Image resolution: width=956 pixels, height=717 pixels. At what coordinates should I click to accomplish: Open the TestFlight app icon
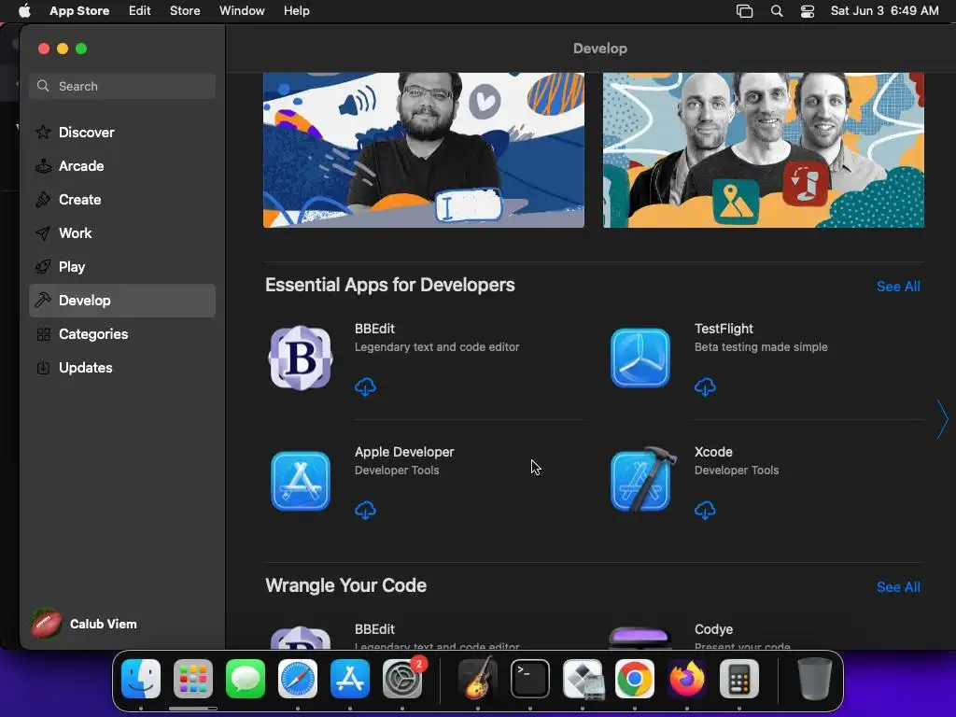pos(640,358)
